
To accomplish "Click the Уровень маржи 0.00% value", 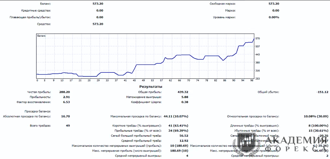I will (274, 17).
